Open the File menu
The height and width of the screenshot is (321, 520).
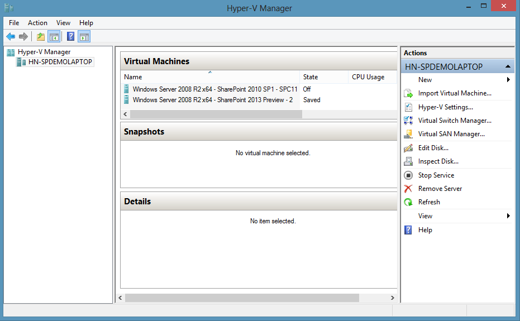point(14,23)
